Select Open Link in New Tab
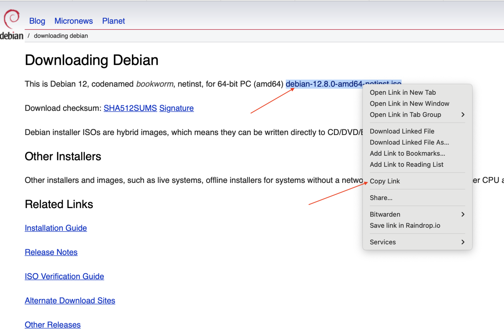The image size is (504, 330). point(403,92)
